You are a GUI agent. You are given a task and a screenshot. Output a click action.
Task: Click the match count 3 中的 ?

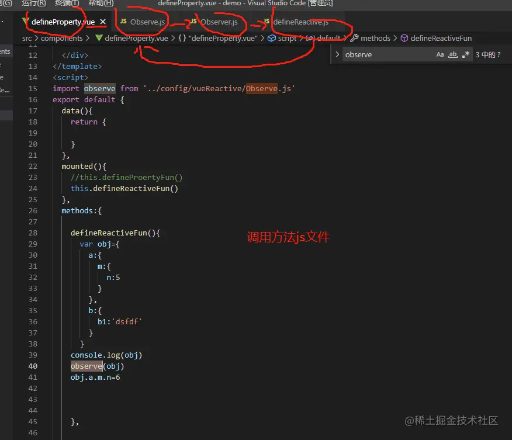pos(488,54)
